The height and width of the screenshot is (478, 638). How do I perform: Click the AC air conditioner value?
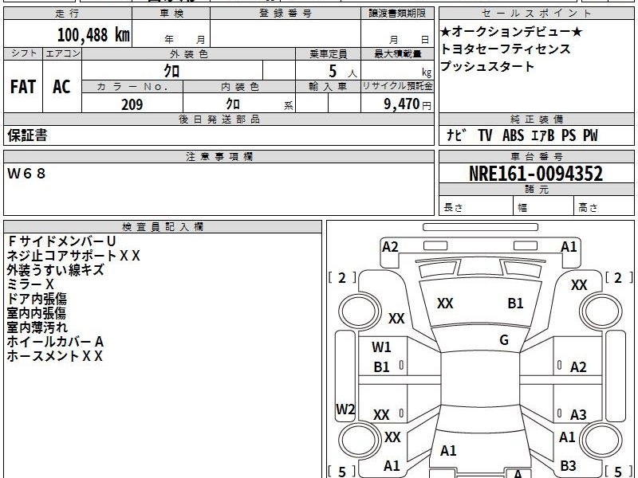[x=62, y=87]
